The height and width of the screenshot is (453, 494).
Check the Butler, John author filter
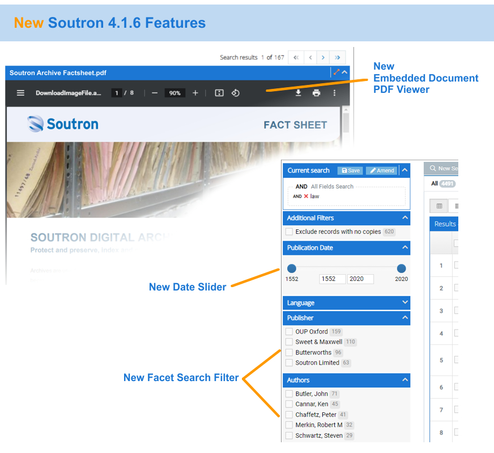point(289,394)
